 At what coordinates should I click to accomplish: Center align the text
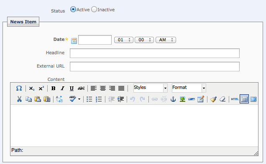coord(103,88)
